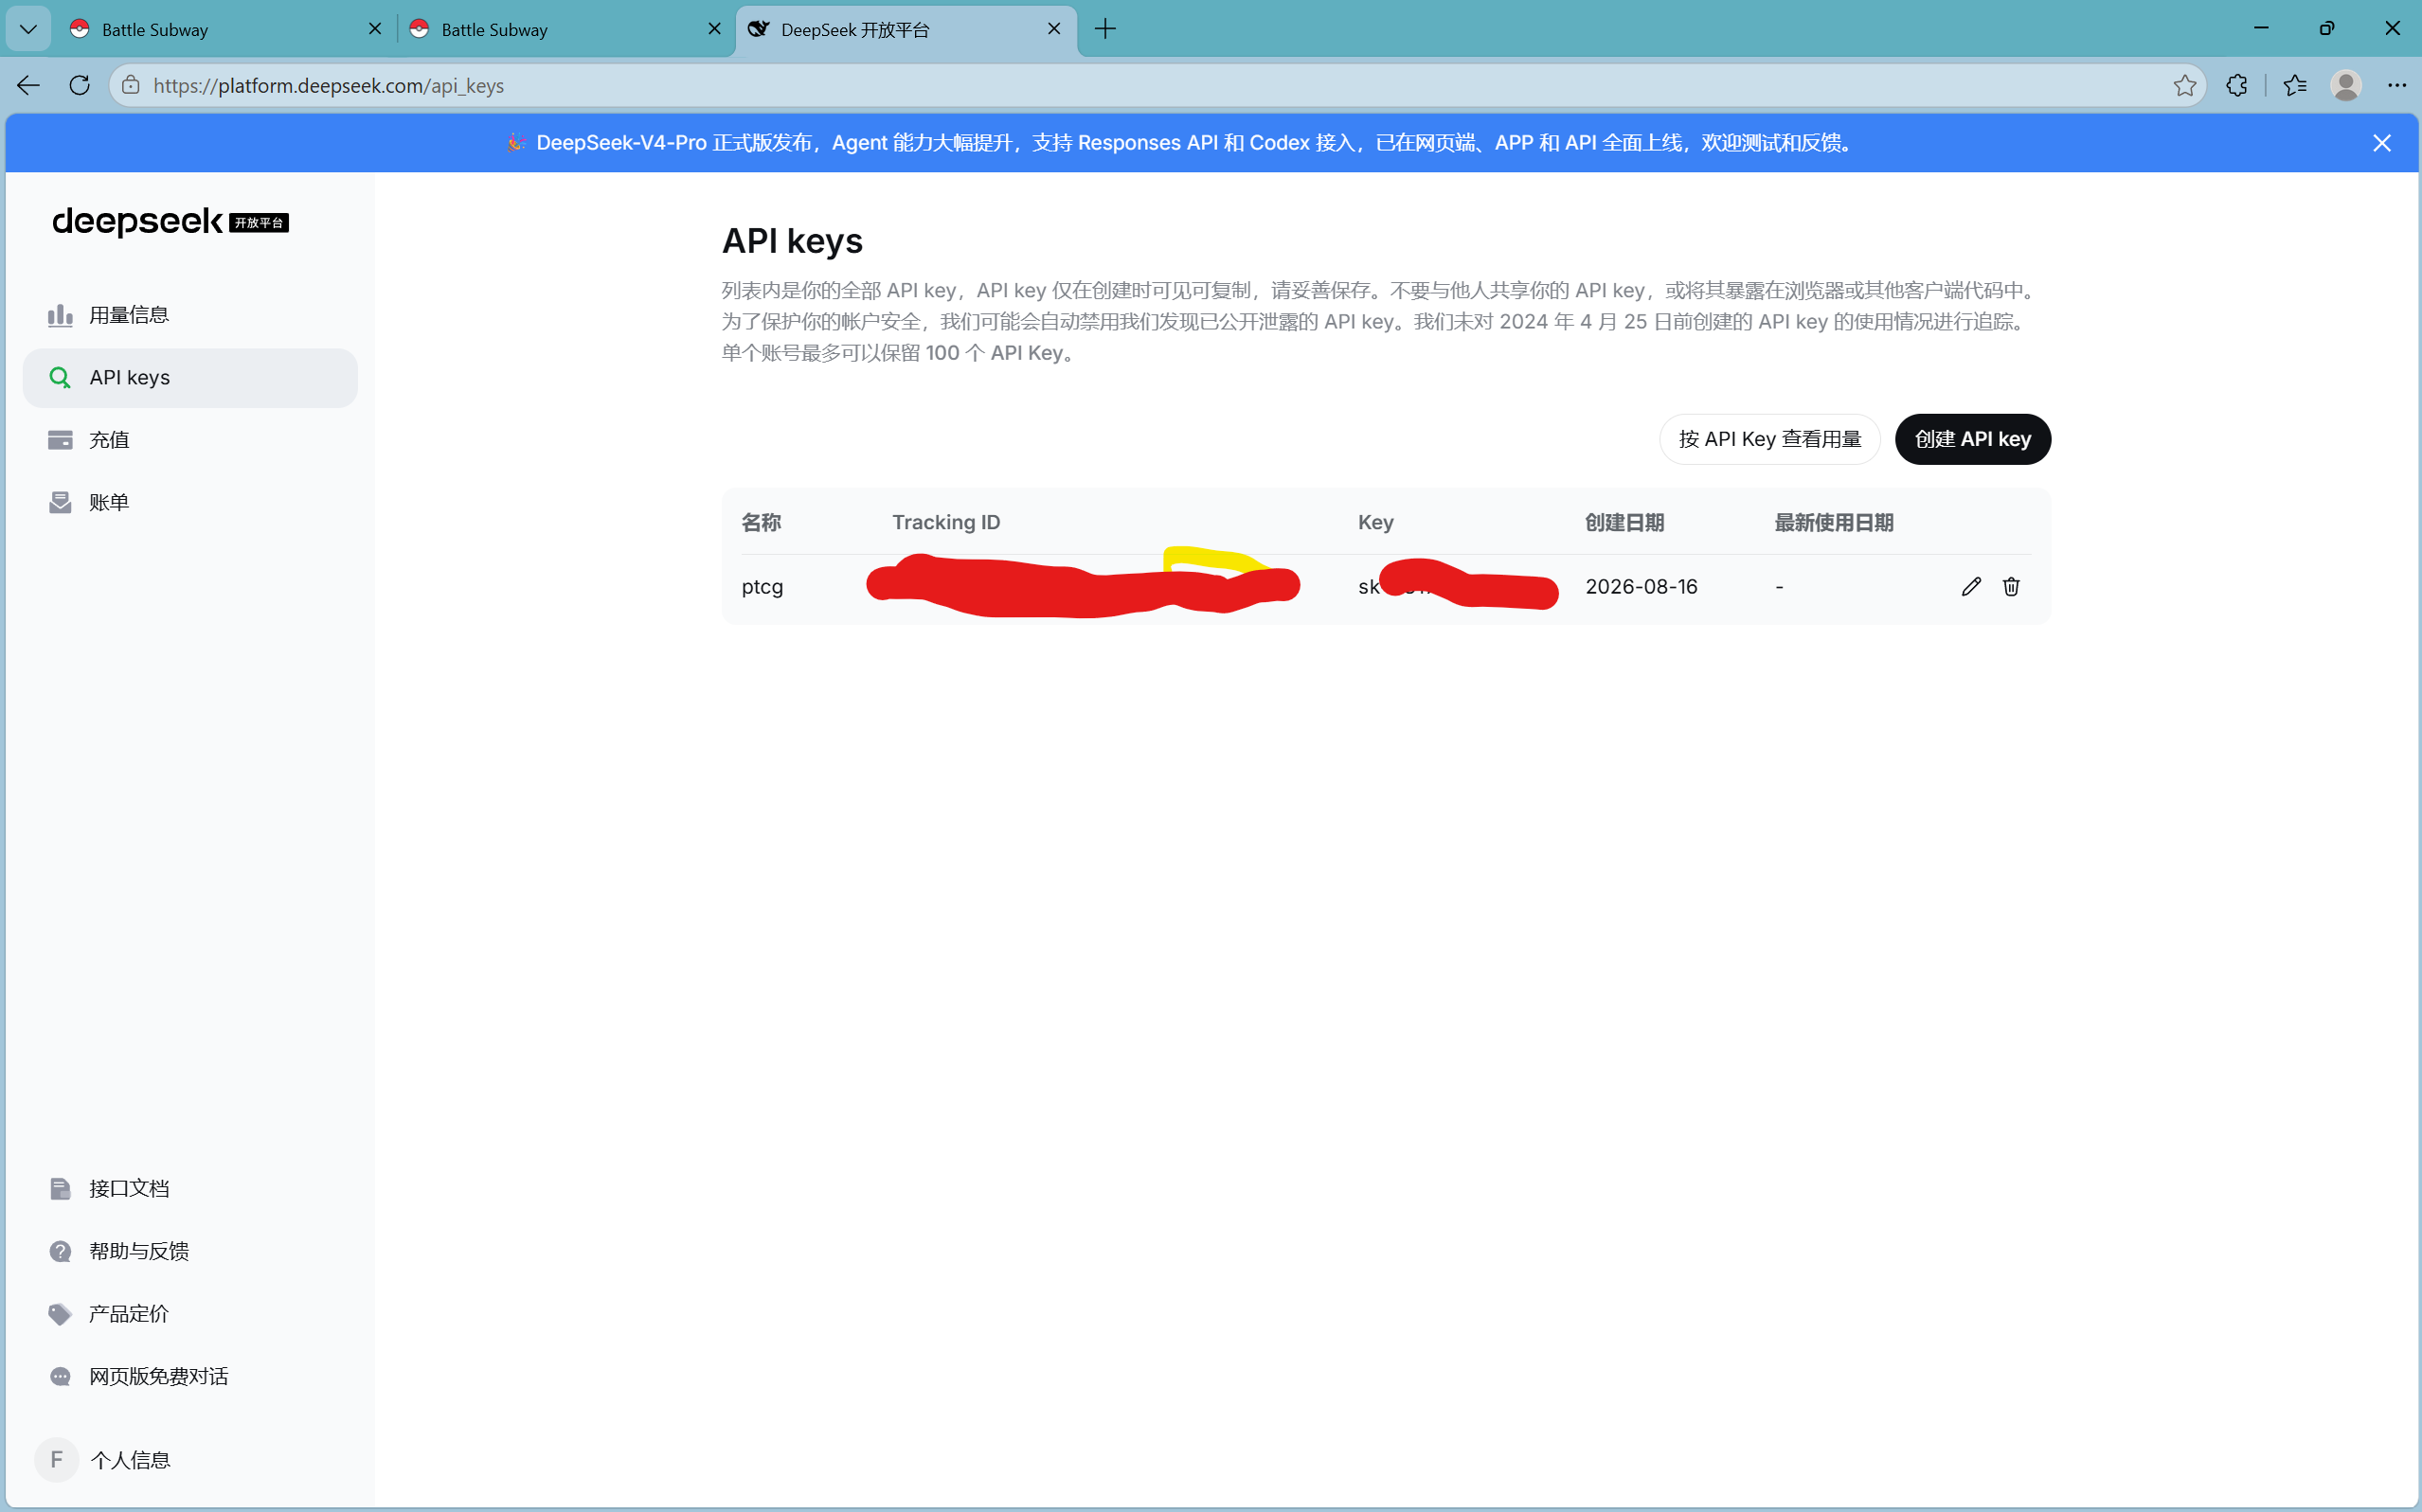
Task: Click the 用量信息 bar chart icon
Action: pos(60,315)
